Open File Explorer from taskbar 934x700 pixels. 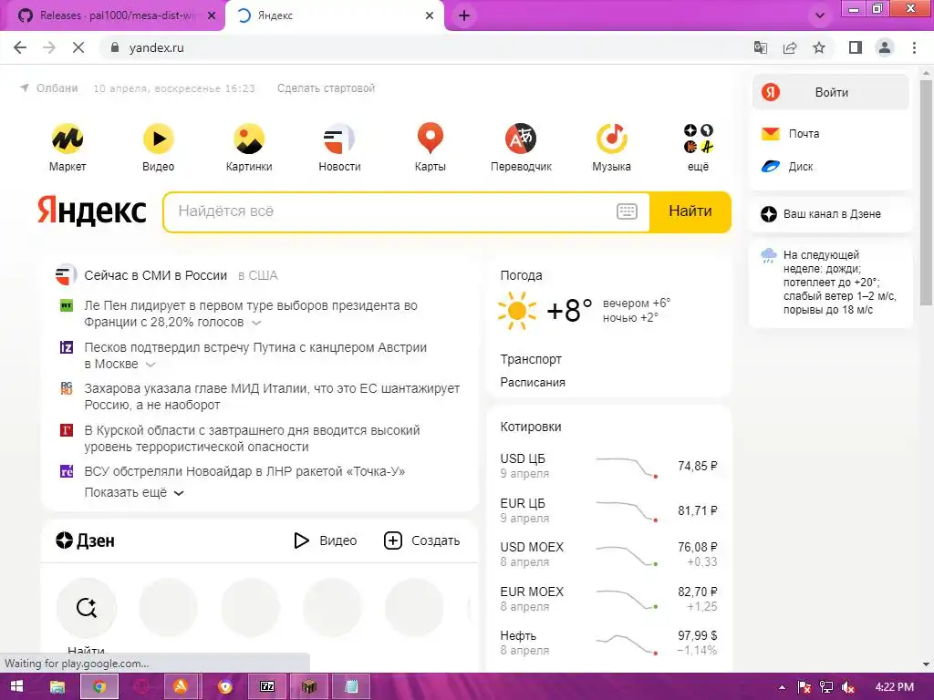pos(57,686)
